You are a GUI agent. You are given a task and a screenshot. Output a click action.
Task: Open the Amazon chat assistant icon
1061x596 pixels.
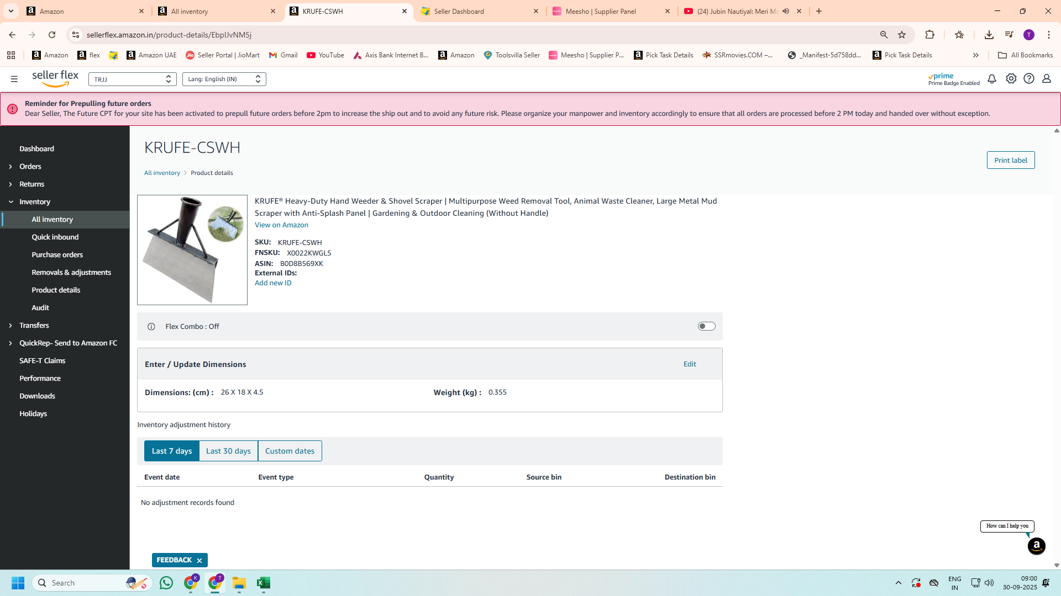[x=1036, y=546]
